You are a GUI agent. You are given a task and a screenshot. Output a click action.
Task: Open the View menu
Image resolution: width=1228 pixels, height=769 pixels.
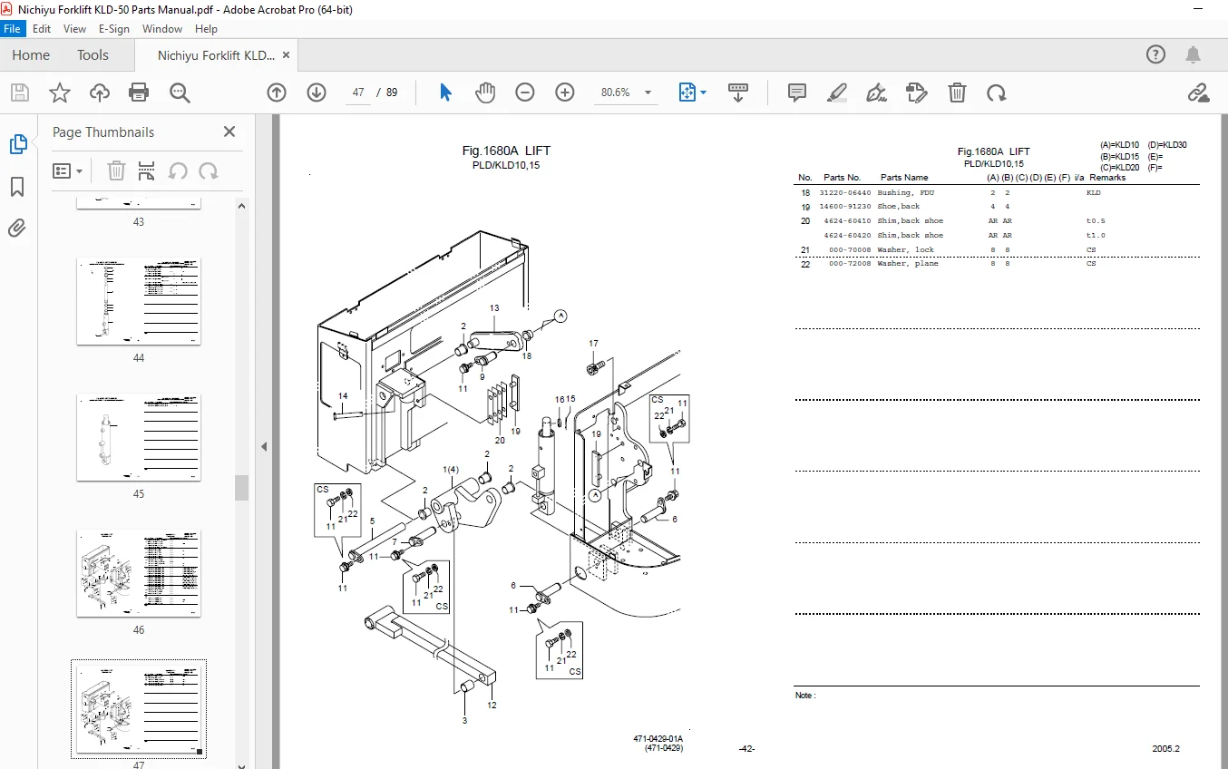74,29
